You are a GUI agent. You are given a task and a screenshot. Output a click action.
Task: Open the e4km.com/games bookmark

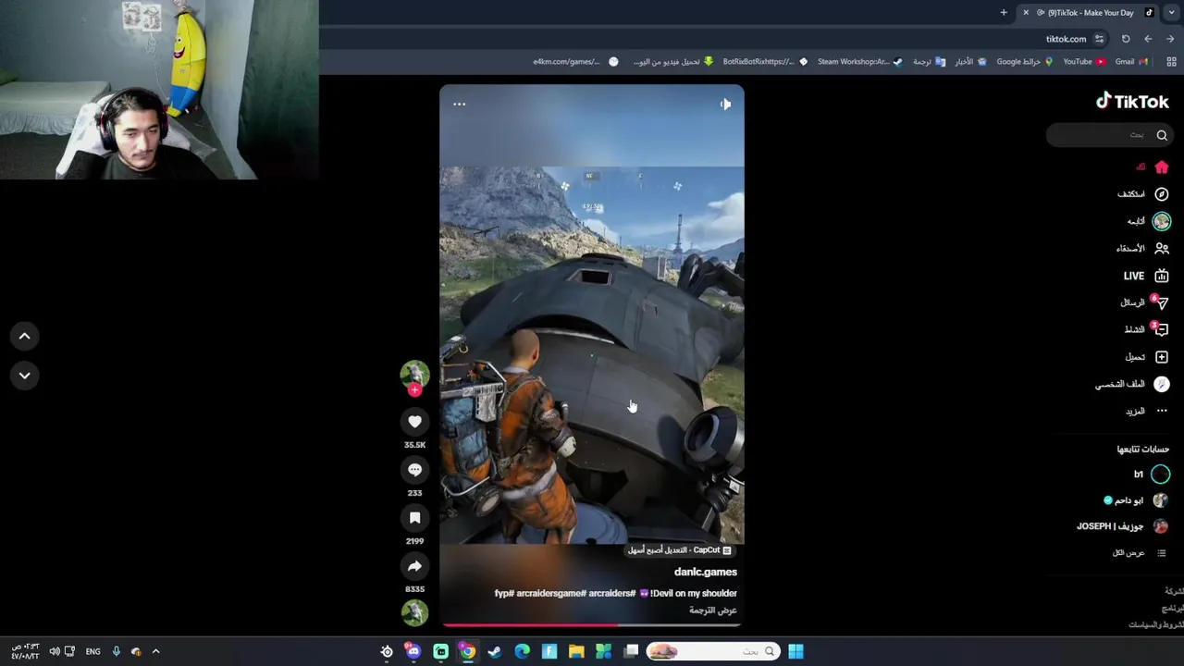[575, 62]
